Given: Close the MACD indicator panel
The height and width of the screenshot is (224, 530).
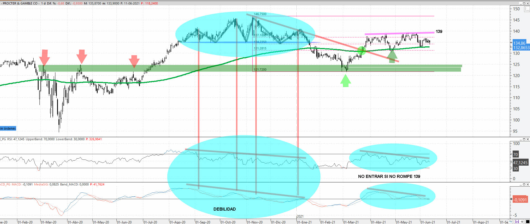Looking at the screenshot, I should point(528,185).
